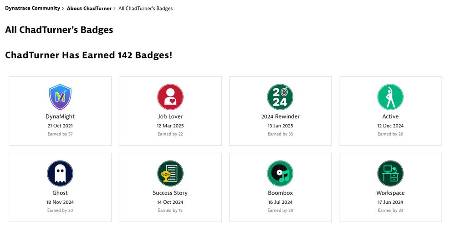
Task: Click the Ghost badge icon
Action: (60, 173)
